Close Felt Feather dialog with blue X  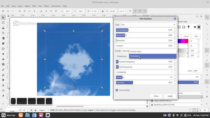[x=175, y=19]
